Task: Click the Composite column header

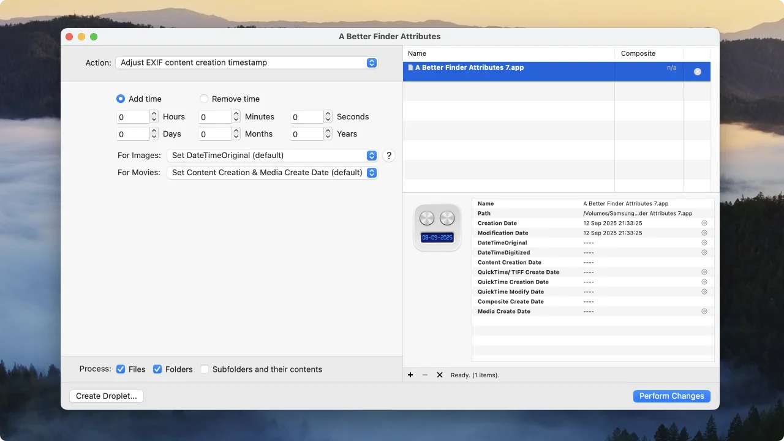Action: [648, 53]
